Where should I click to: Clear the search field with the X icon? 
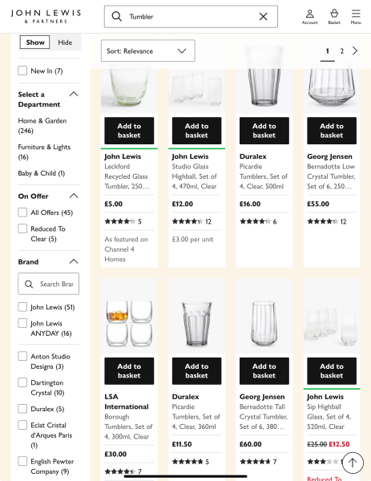click(x=263, y=17)
